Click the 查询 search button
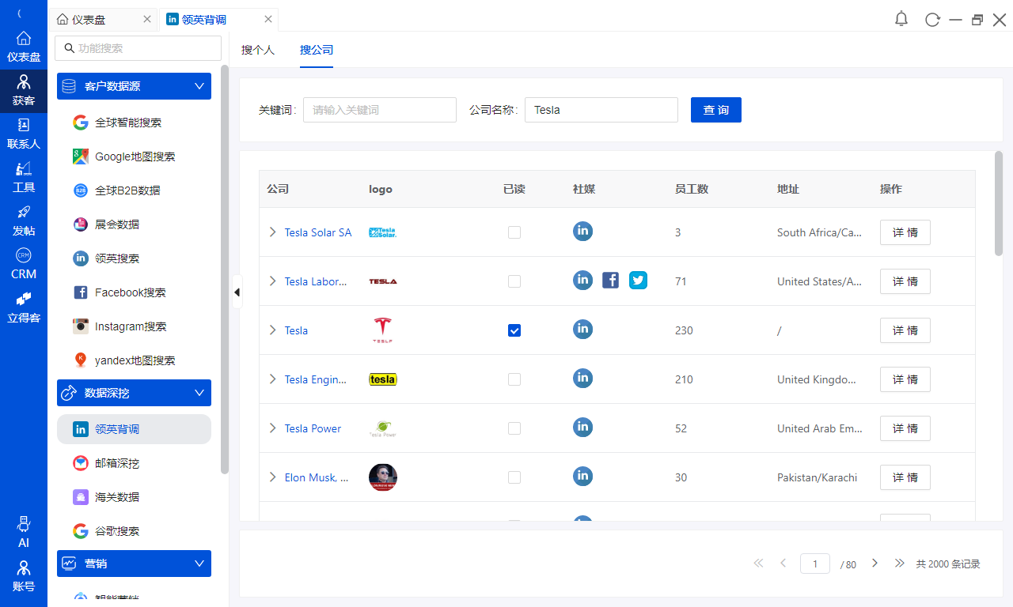Screen dimensions: 1013x607 715,110
